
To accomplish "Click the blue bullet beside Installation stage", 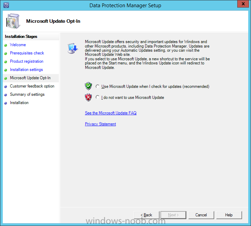I will [6, 103].
